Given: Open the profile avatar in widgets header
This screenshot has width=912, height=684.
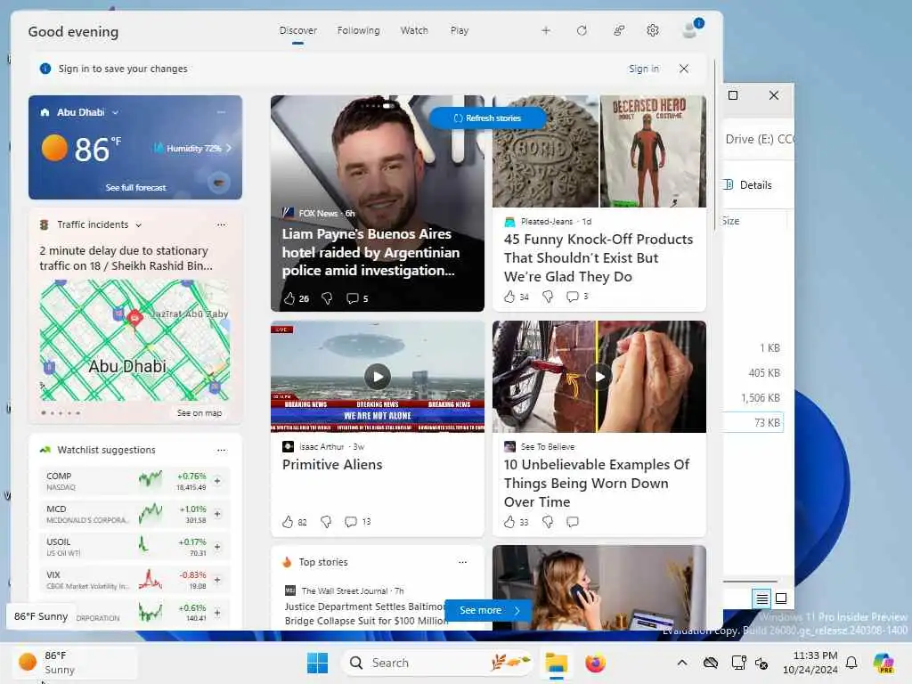Looking at the screenshot, I should tap(691, 29).
